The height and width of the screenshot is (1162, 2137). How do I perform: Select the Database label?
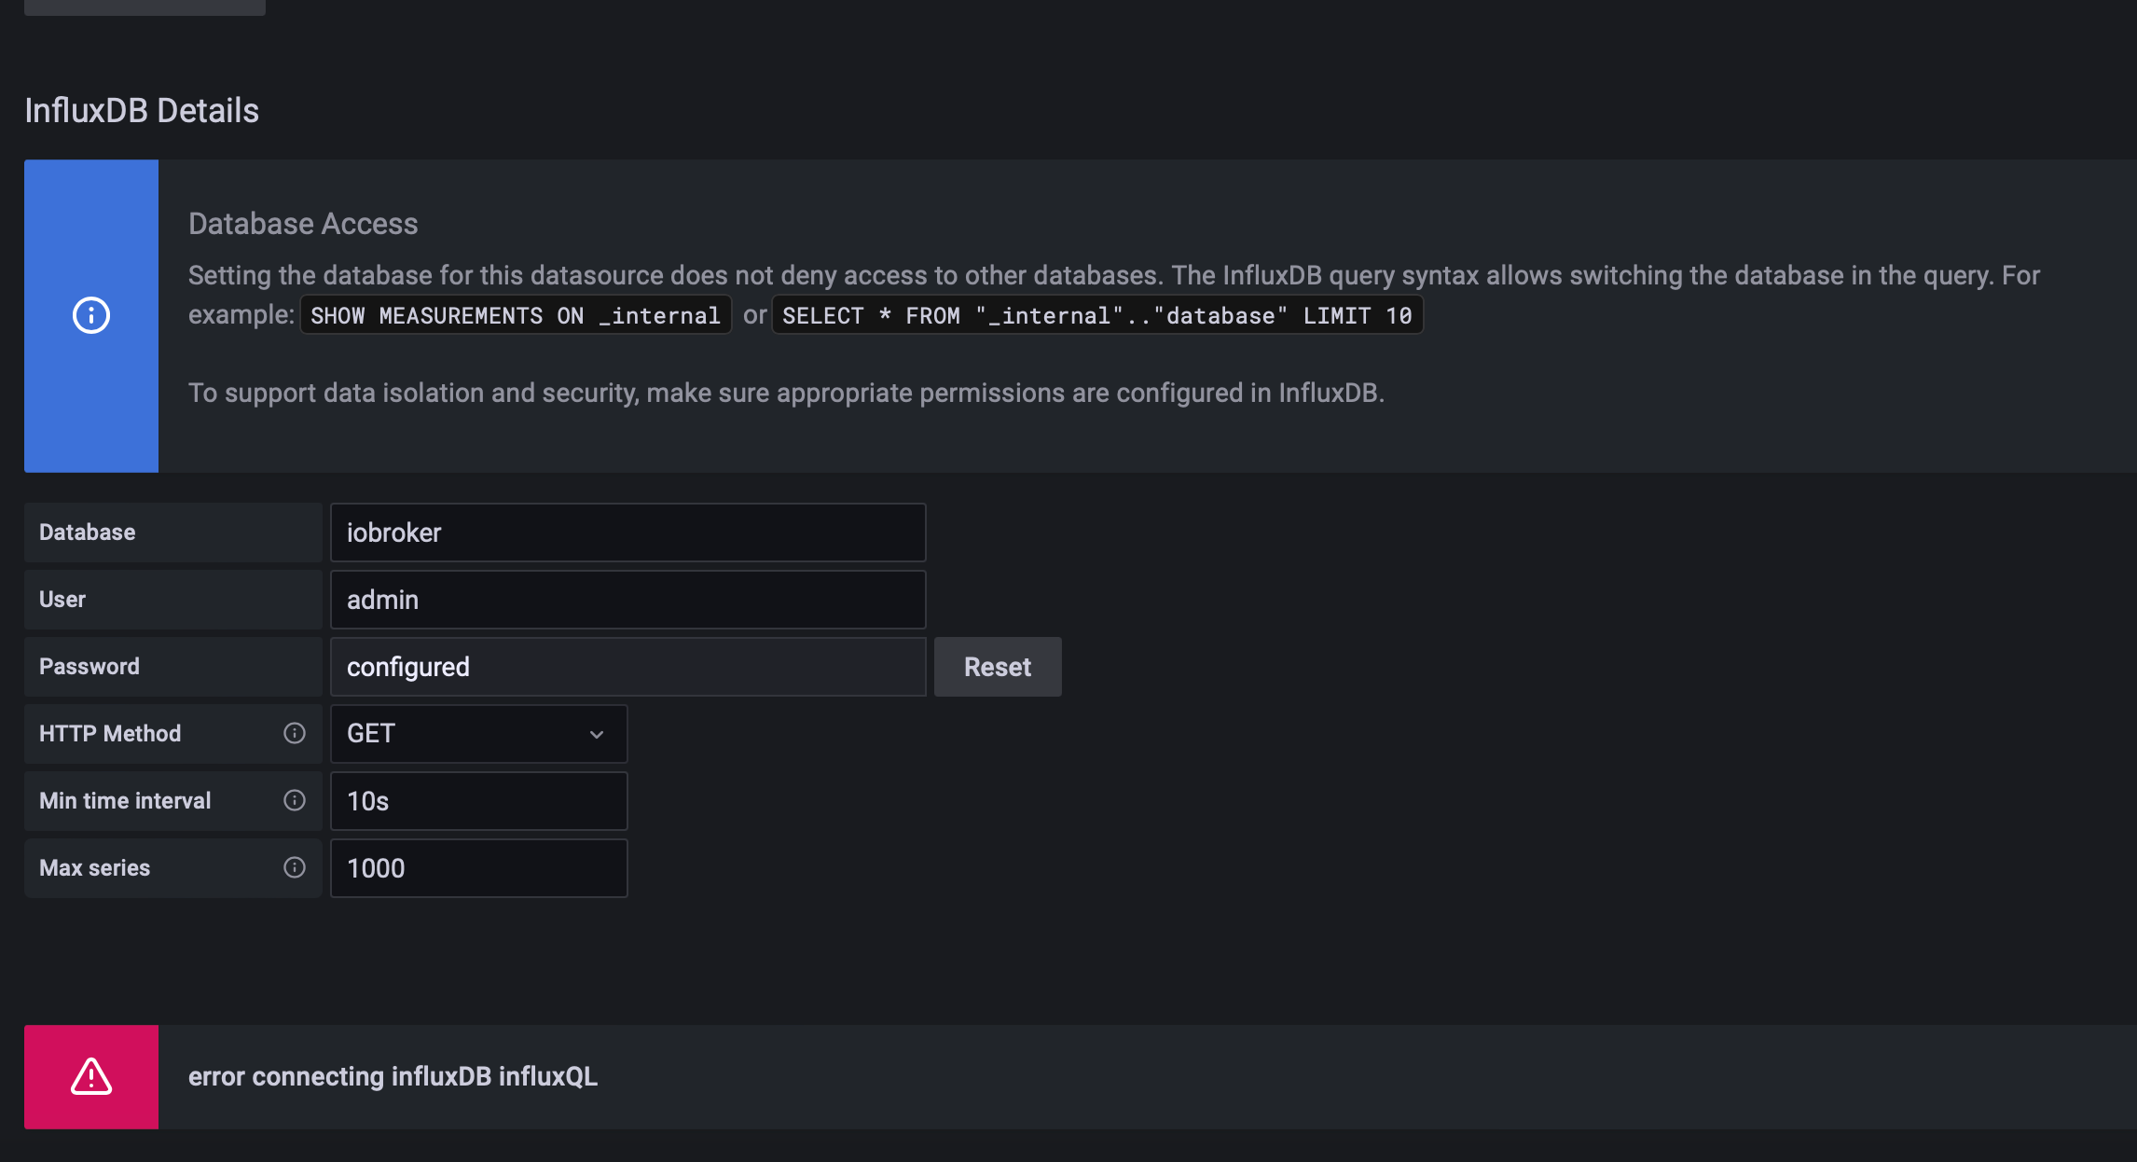click(x=86, y=532)
